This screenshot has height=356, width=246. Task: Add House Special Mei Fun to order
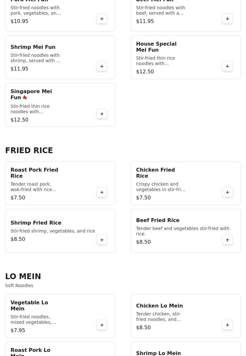[227, 66]
